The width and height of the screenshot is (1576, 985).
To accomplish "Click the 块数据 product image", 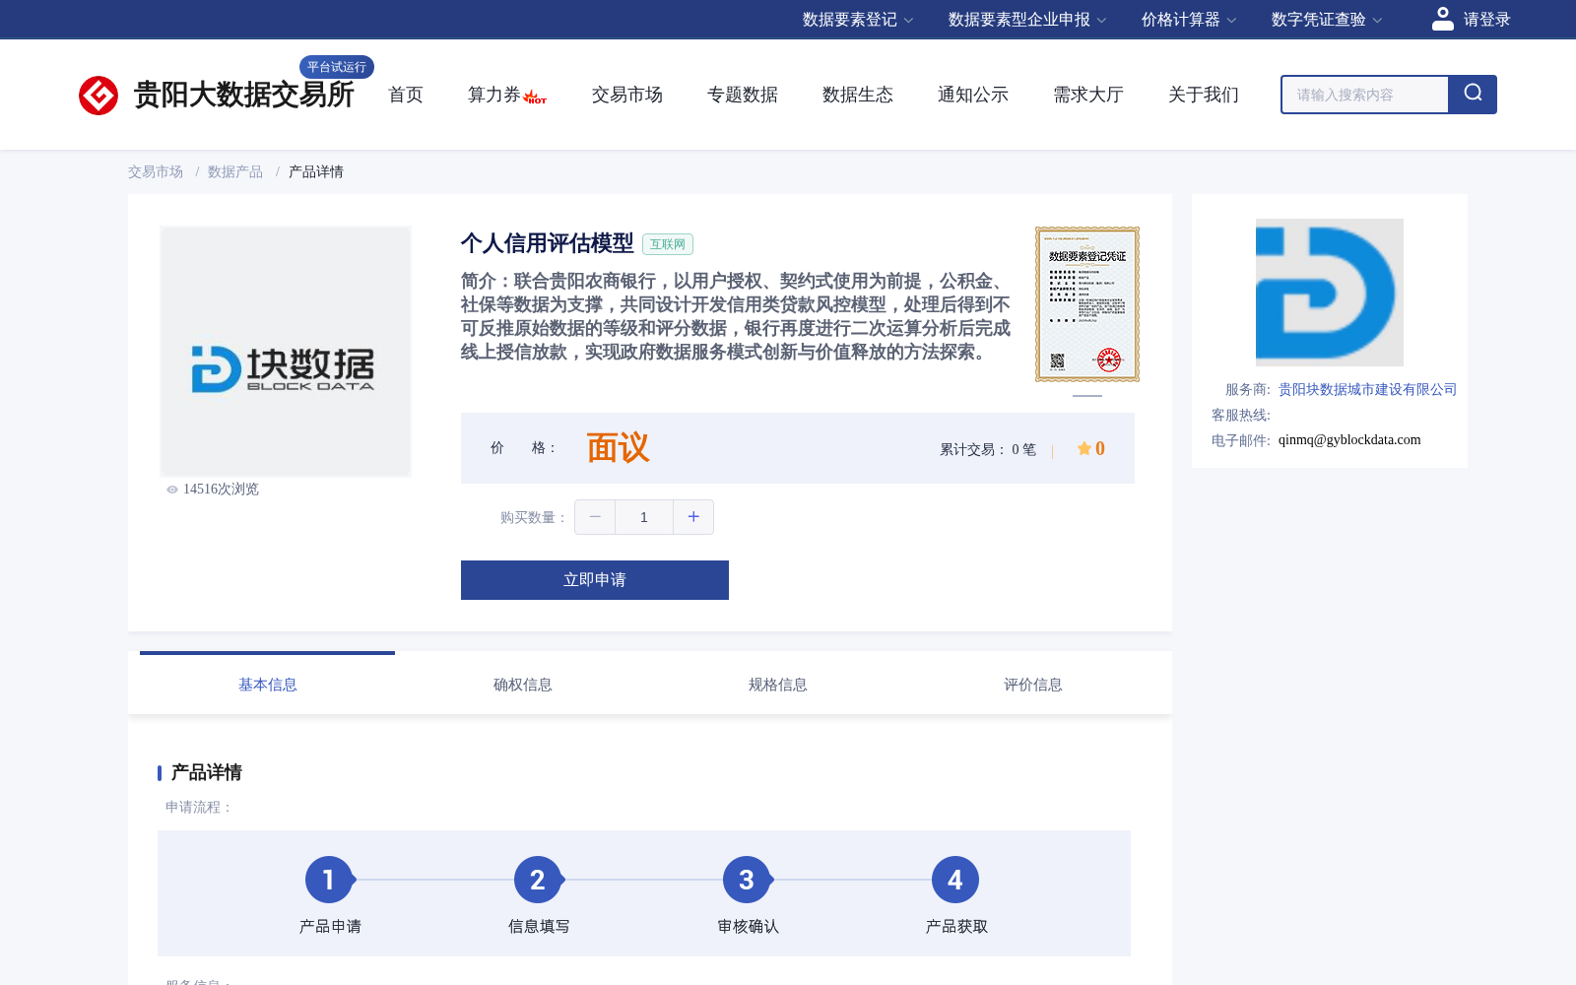I will (286, 352).
